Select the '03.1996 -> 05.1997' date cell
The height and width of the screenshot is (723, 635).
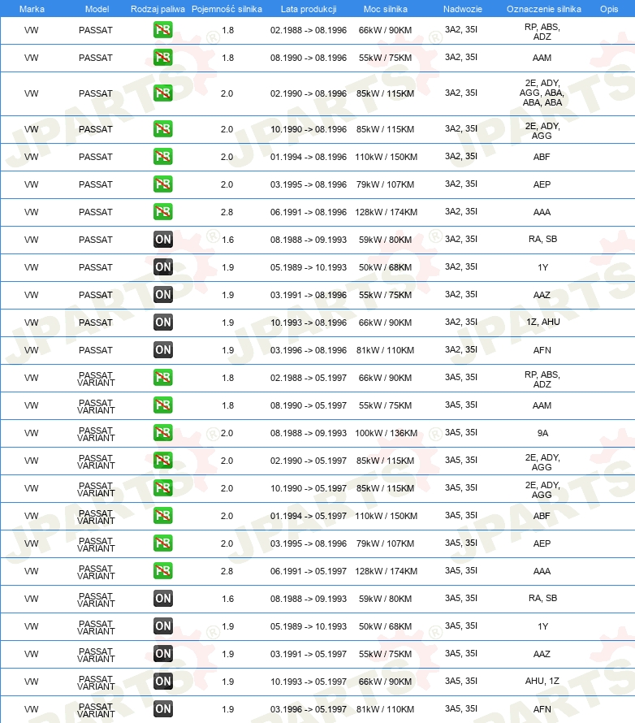click(x=309, y=709)
